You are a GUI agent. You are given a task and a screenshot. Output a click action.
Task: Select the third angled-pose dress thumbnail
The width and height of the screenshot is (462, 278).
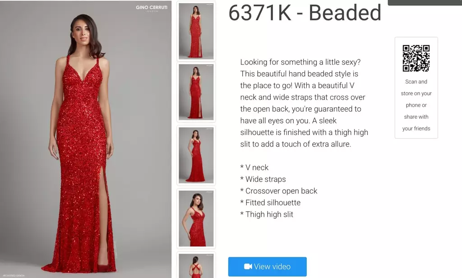[196, 155]
